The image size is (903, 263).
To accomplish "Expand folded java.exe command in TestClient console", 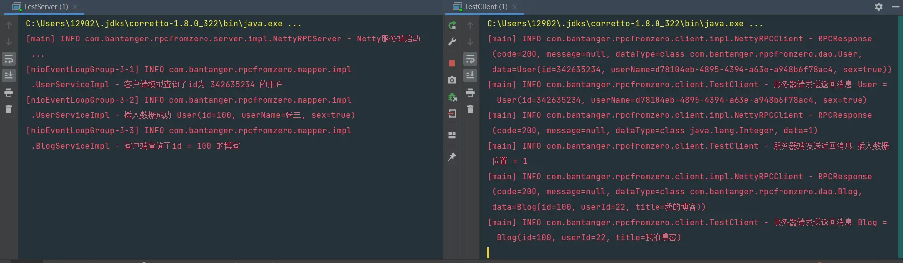I will [x=756, y=24].
